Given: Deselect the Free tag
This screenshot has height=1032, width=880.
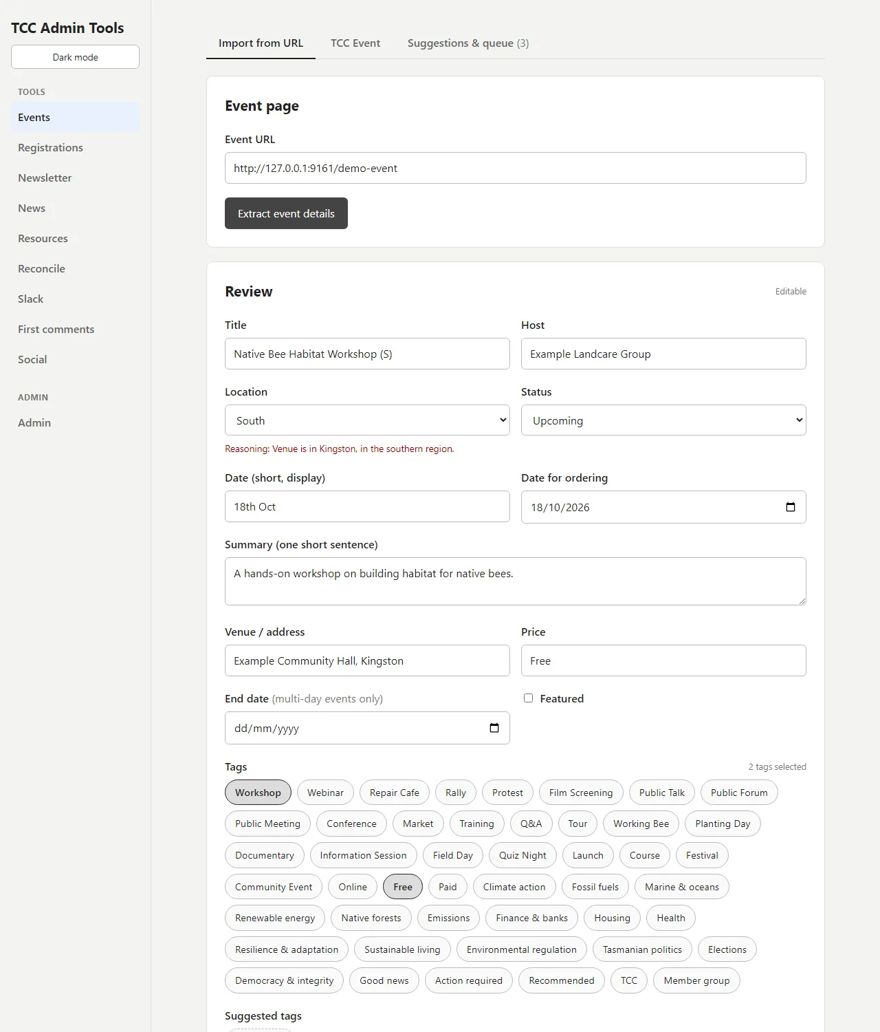Looking at the screenshot, I should [x=403, y=887].
